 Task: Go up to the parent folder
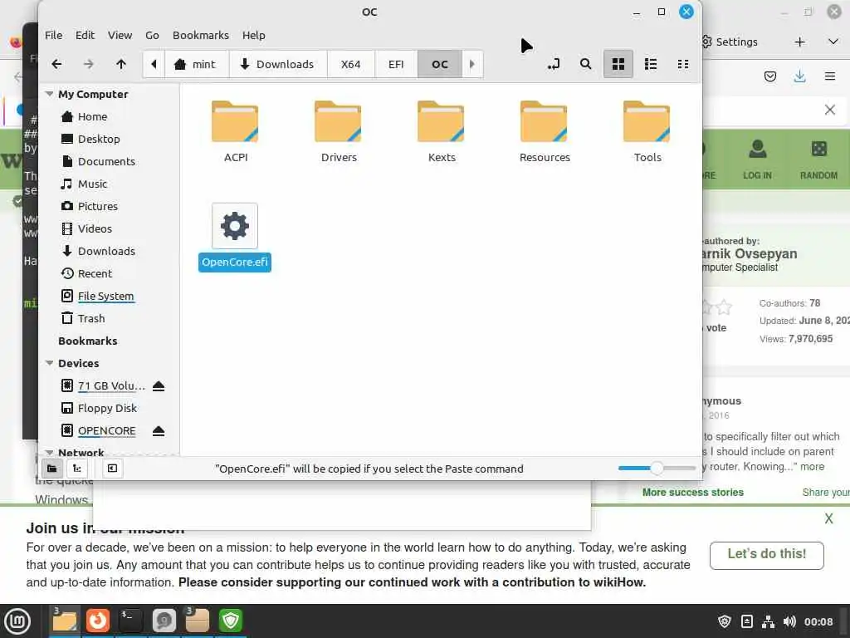point(121,64)
